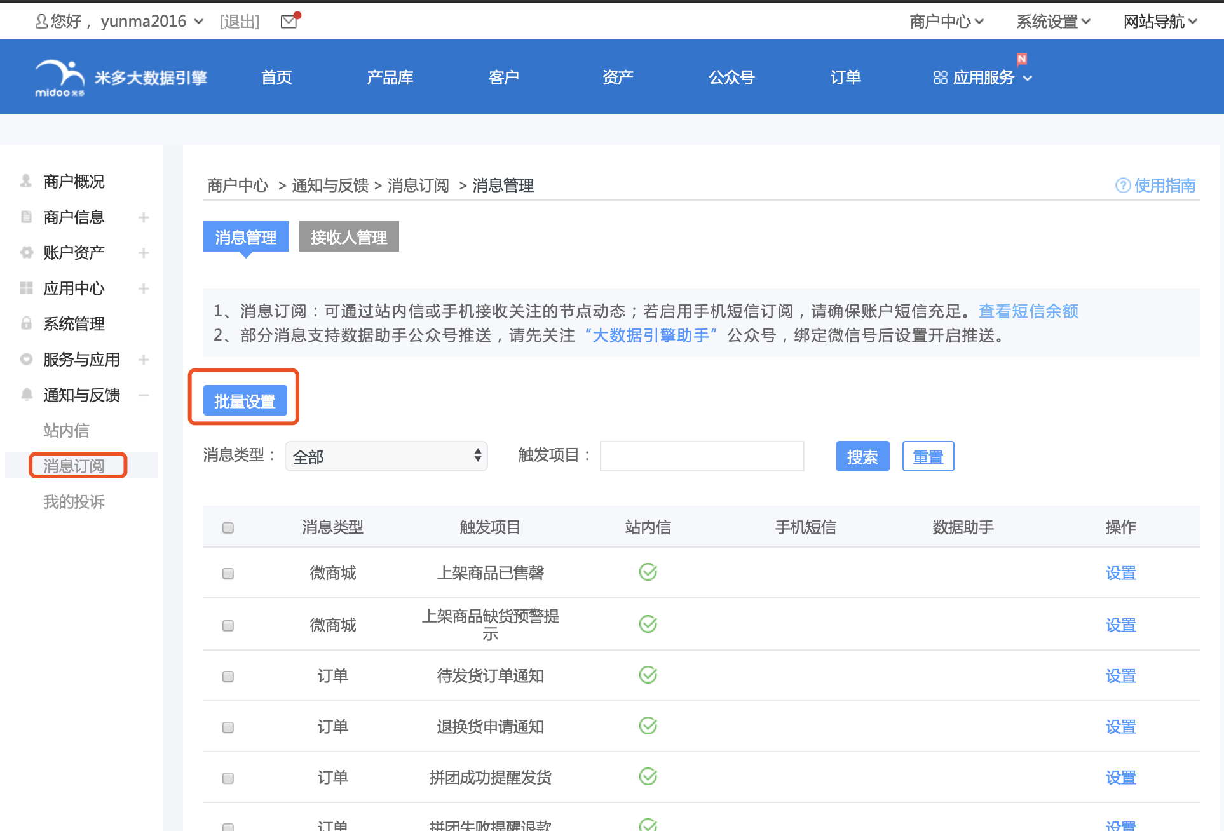The width and height of the screenshot is (1224, 831).
Task: Collapse 通知与反馈 with its minus sign
Action: pos(144,395)
